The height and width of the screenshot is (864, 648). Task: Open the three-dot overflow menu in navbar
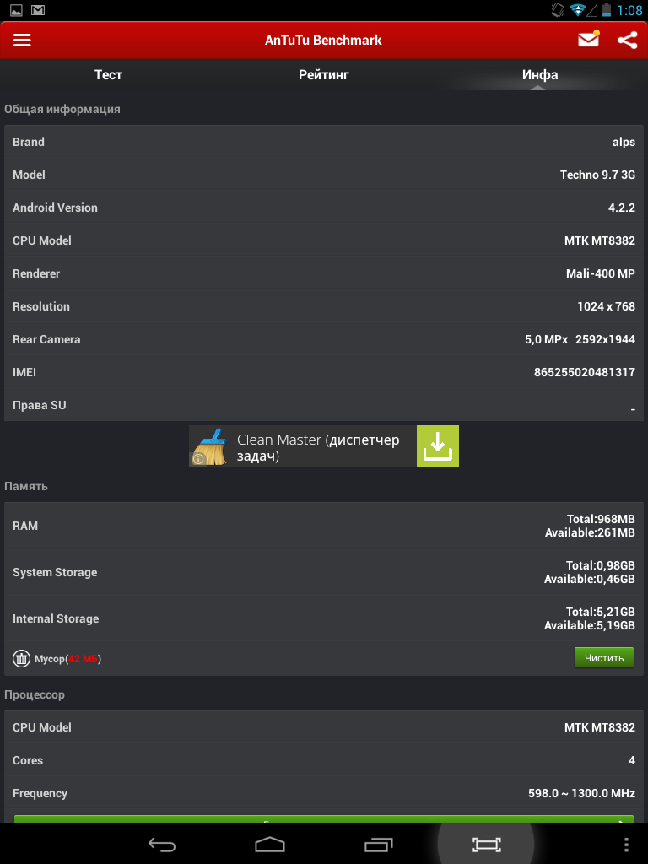(626, 844)
